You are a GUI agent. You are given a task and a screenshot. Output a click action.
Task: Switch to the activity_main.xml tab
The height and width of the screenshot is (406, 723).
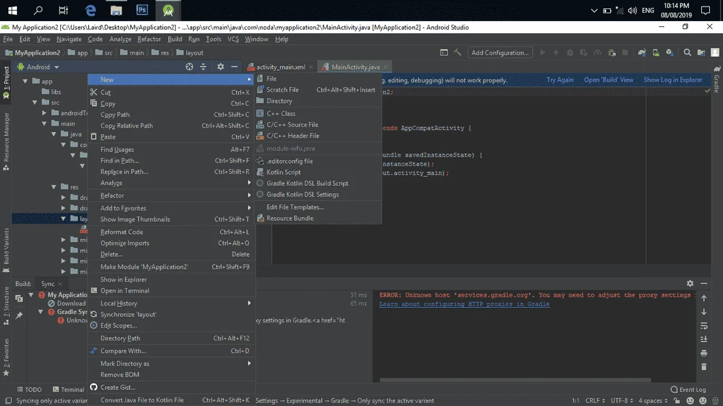pyautogui.click(x=281, y=67)
